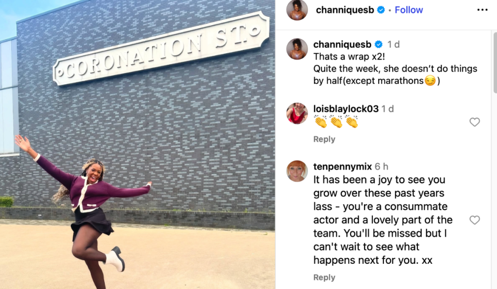This screenshot has width=497, height=289.
Task: Click the 1 d timestamp on caption
Action: pyautogui.click(x=393, y=44)
